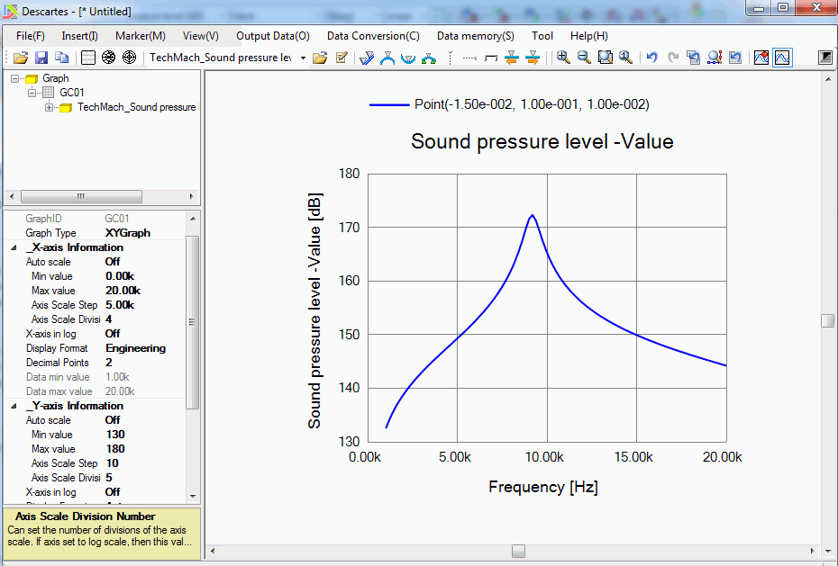Toggle X-axis in log Off value
The height and width of the screenshot is (566, 838).
tap(113, 334)
